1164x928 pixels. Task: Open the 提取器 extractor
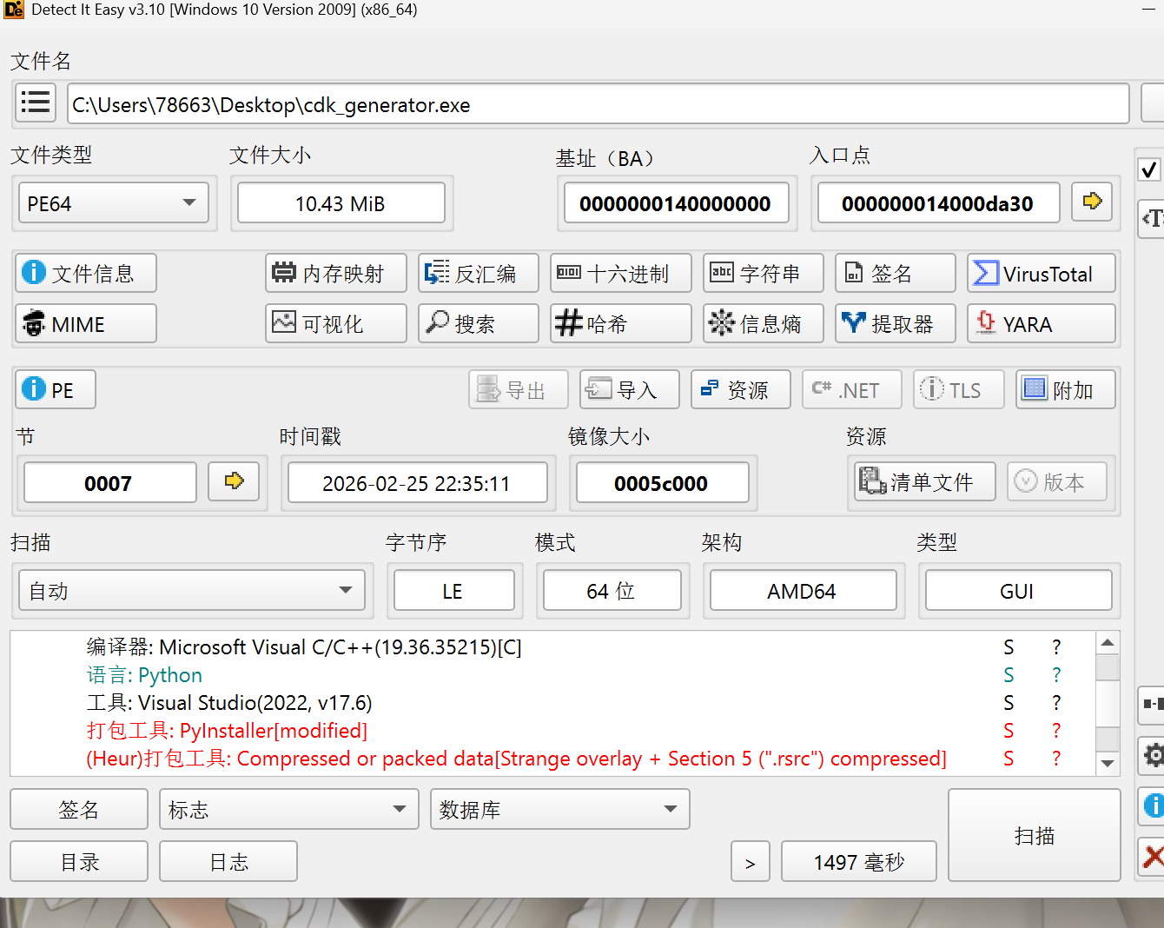tap(896, 324)
